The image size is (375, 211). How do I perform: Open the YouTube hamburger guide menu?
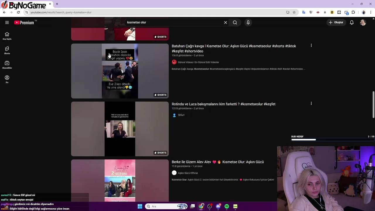(x=7, y=23)
